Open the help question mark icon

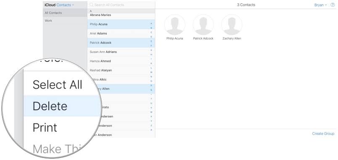333,5
